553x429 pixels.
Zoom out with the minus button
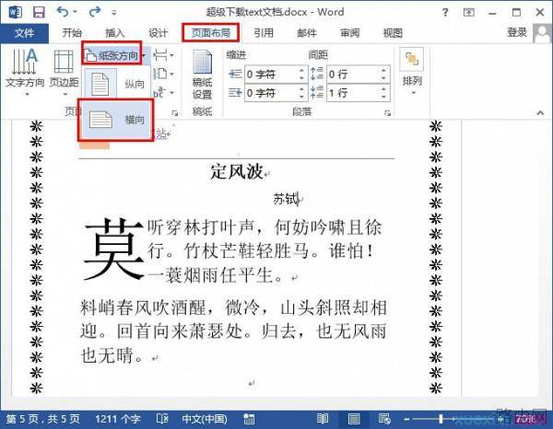[x=406, y=419]
